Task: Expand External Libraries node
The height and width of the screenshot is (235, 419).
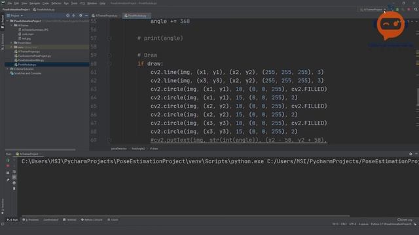Action: (7, 69)
